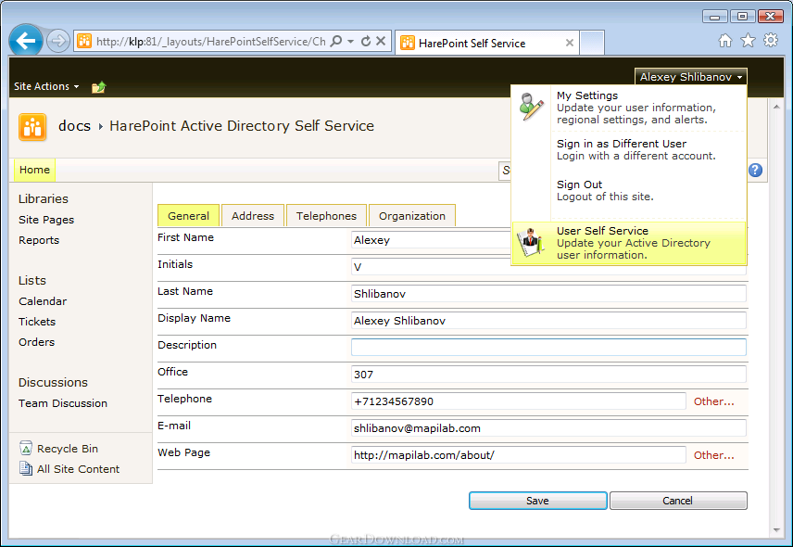Close the HarePoint Self Service browser tab

(x=570, y=43)
